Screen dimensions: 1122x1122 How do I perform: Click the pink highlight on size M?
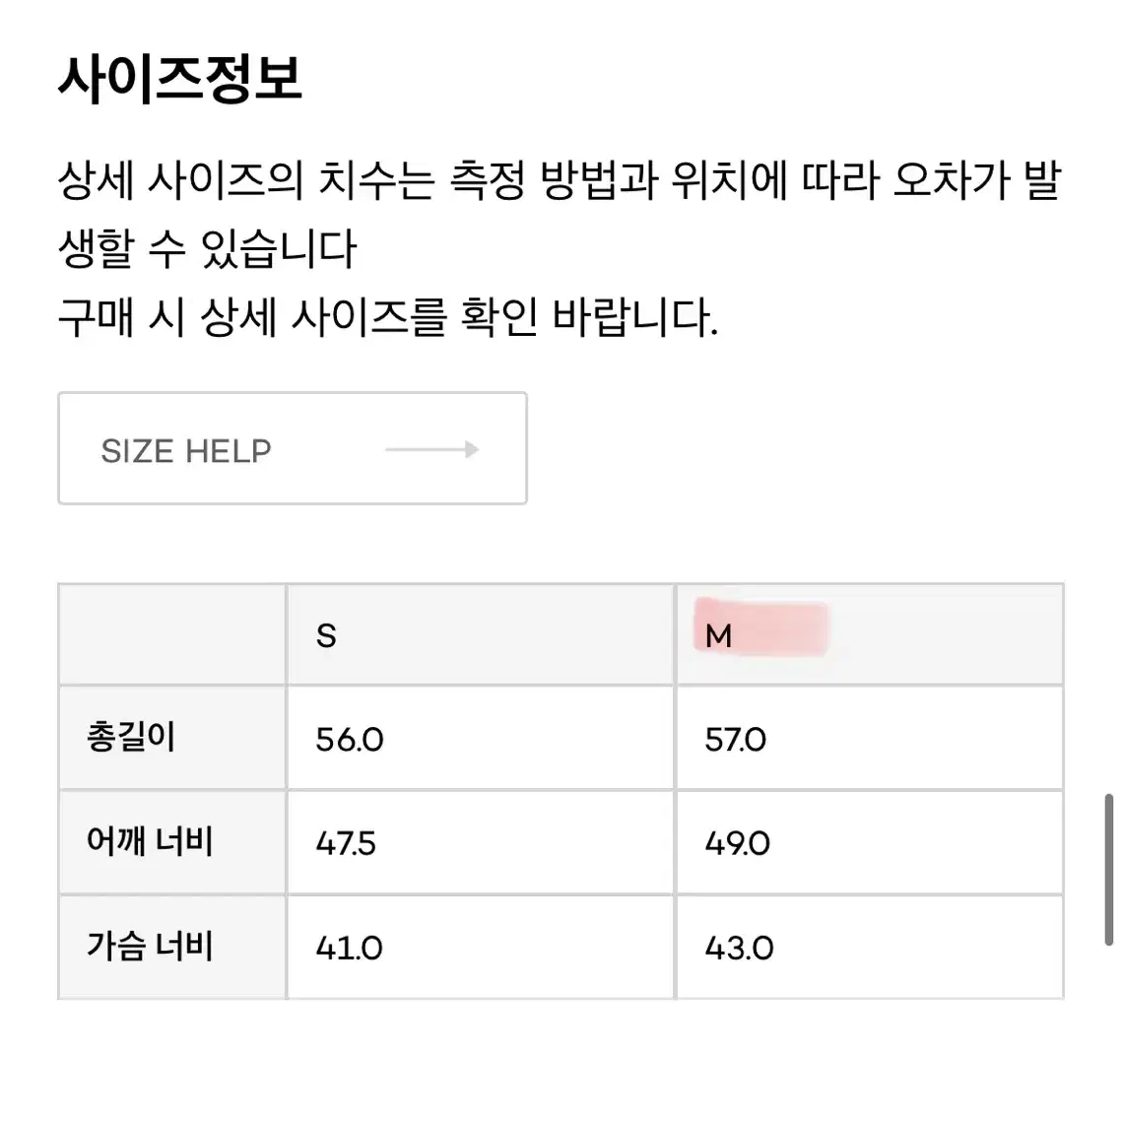[760, 627]
